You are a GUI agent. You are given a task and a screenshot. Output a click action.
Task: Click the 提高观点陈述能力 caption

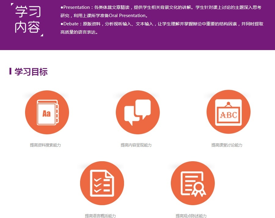192,215
